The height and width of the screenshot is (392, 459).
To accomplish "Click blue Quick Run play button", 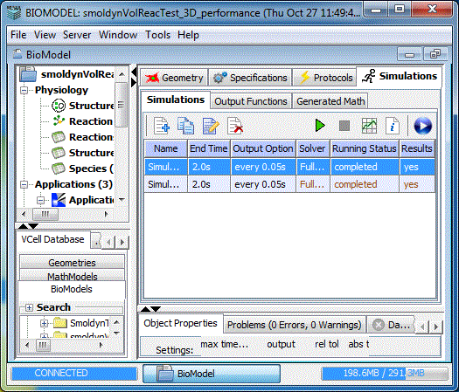I will [x=422, y=126].
